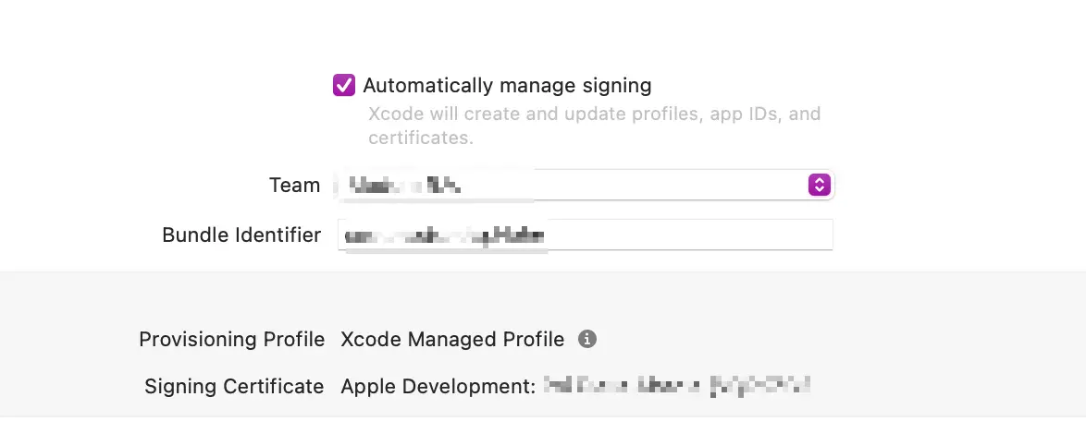Click inside the Bundle Identifier text field

click(585, 235)
